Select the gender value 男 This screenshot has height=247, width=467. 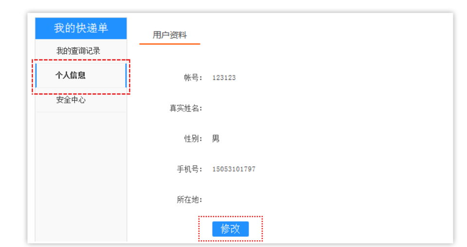(x=216, y=139)
